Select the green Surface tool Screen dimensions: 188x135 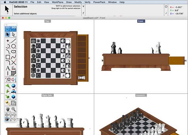8,86
